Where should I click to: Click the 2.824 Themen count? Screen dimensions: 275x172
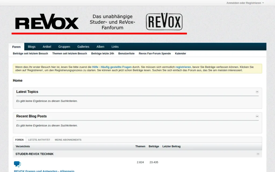click(140, 162)
